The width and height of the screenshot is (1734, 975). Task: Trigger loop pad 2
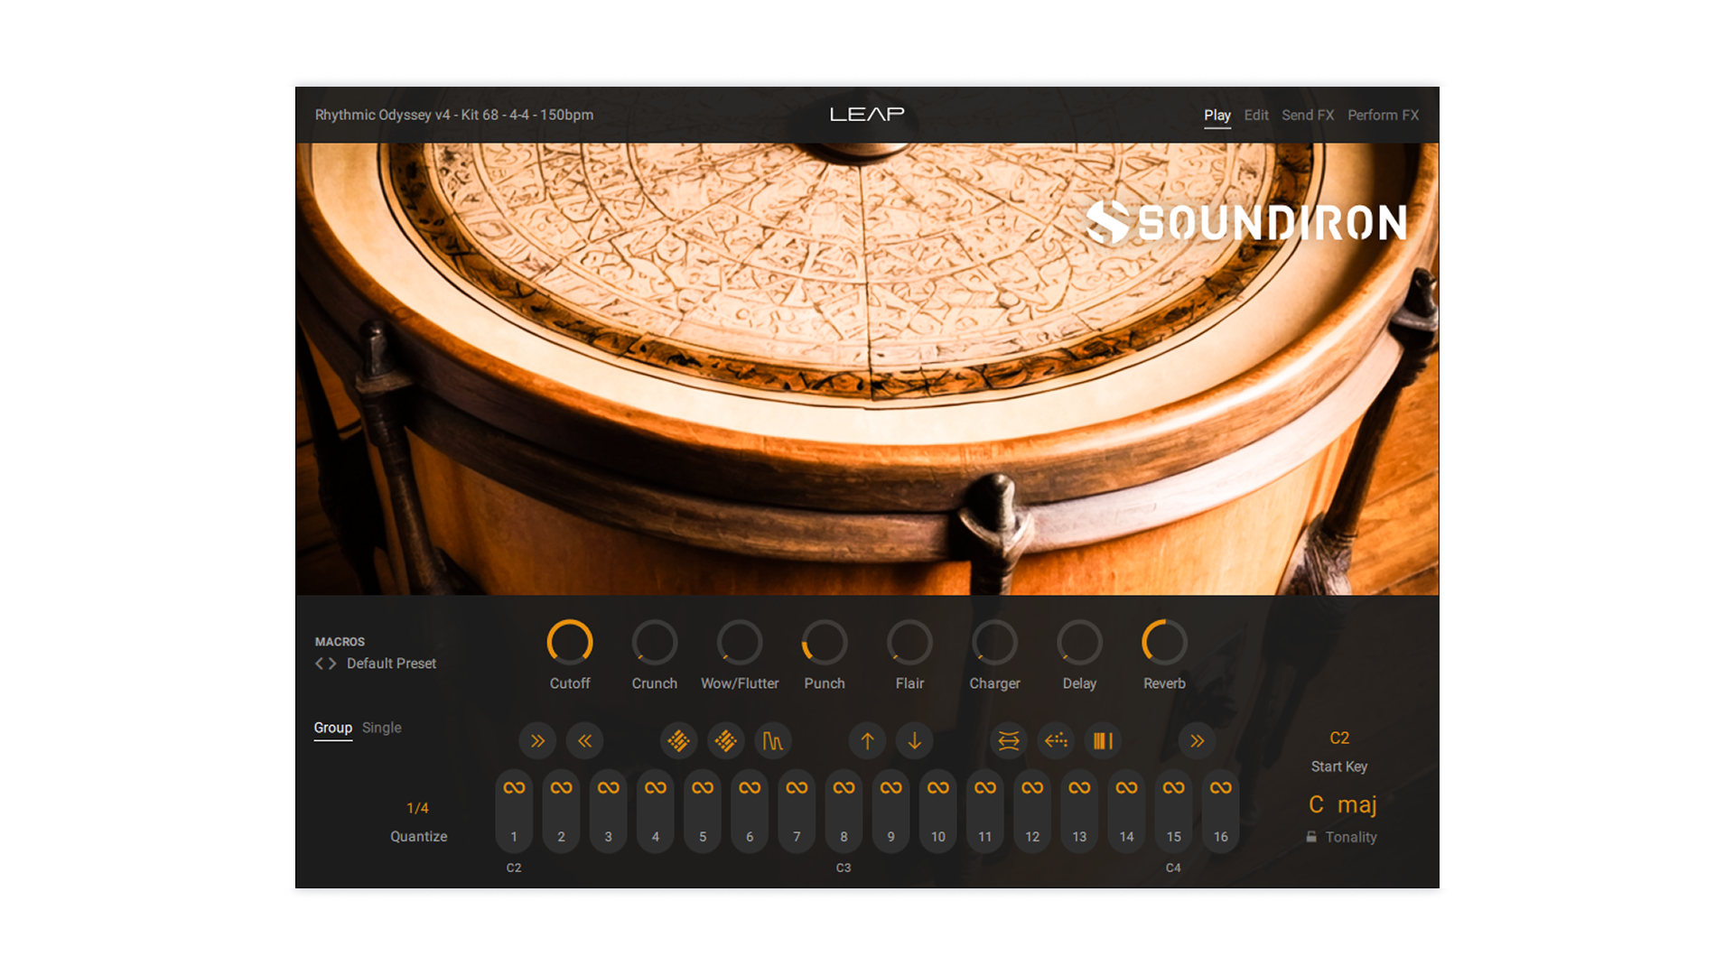(561, 812)
